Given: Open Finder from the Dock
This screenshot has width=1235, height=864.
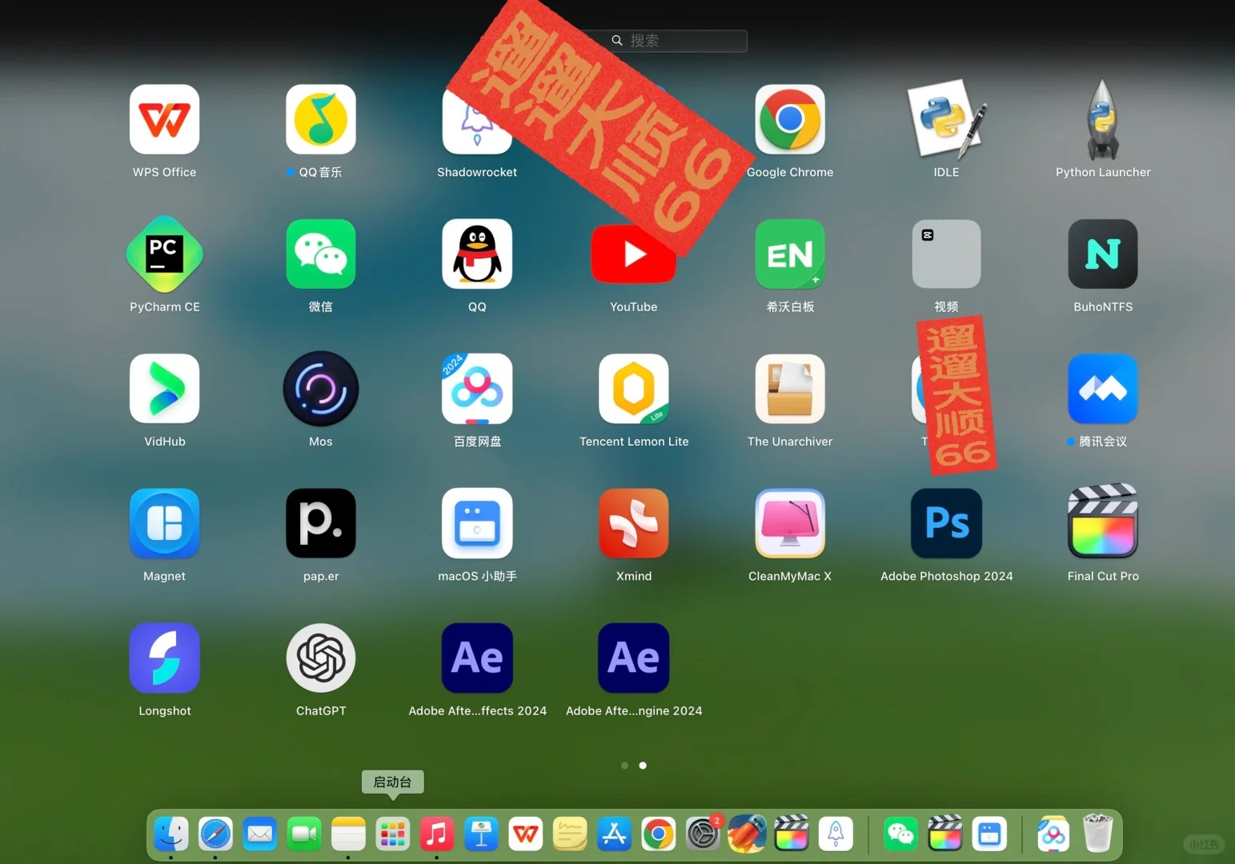Looking at the screenshot, I should pyautogui.click(x=171, y=834).
